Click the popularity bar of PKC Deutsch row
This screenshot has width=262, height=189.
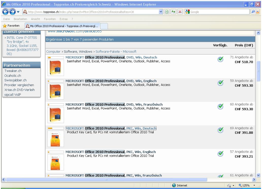[56, 128]
